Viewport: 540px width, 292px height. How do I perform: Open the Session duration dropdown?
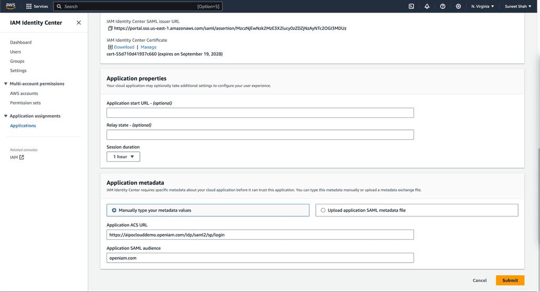[123, 156]
